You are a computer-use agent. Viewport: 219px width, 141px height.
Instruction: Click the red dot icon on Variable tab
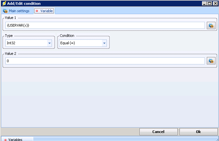coord(37,11)
